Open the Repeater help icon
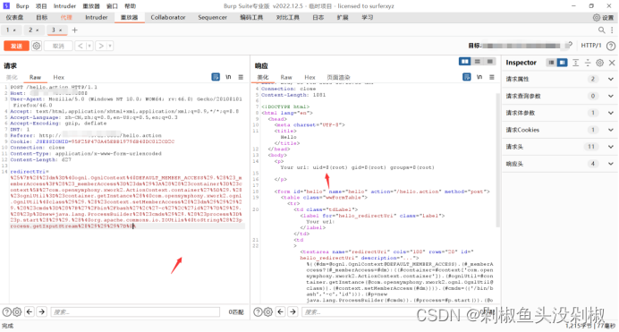Viewport: 619px width, 332px height. click(x=611, y=46)
